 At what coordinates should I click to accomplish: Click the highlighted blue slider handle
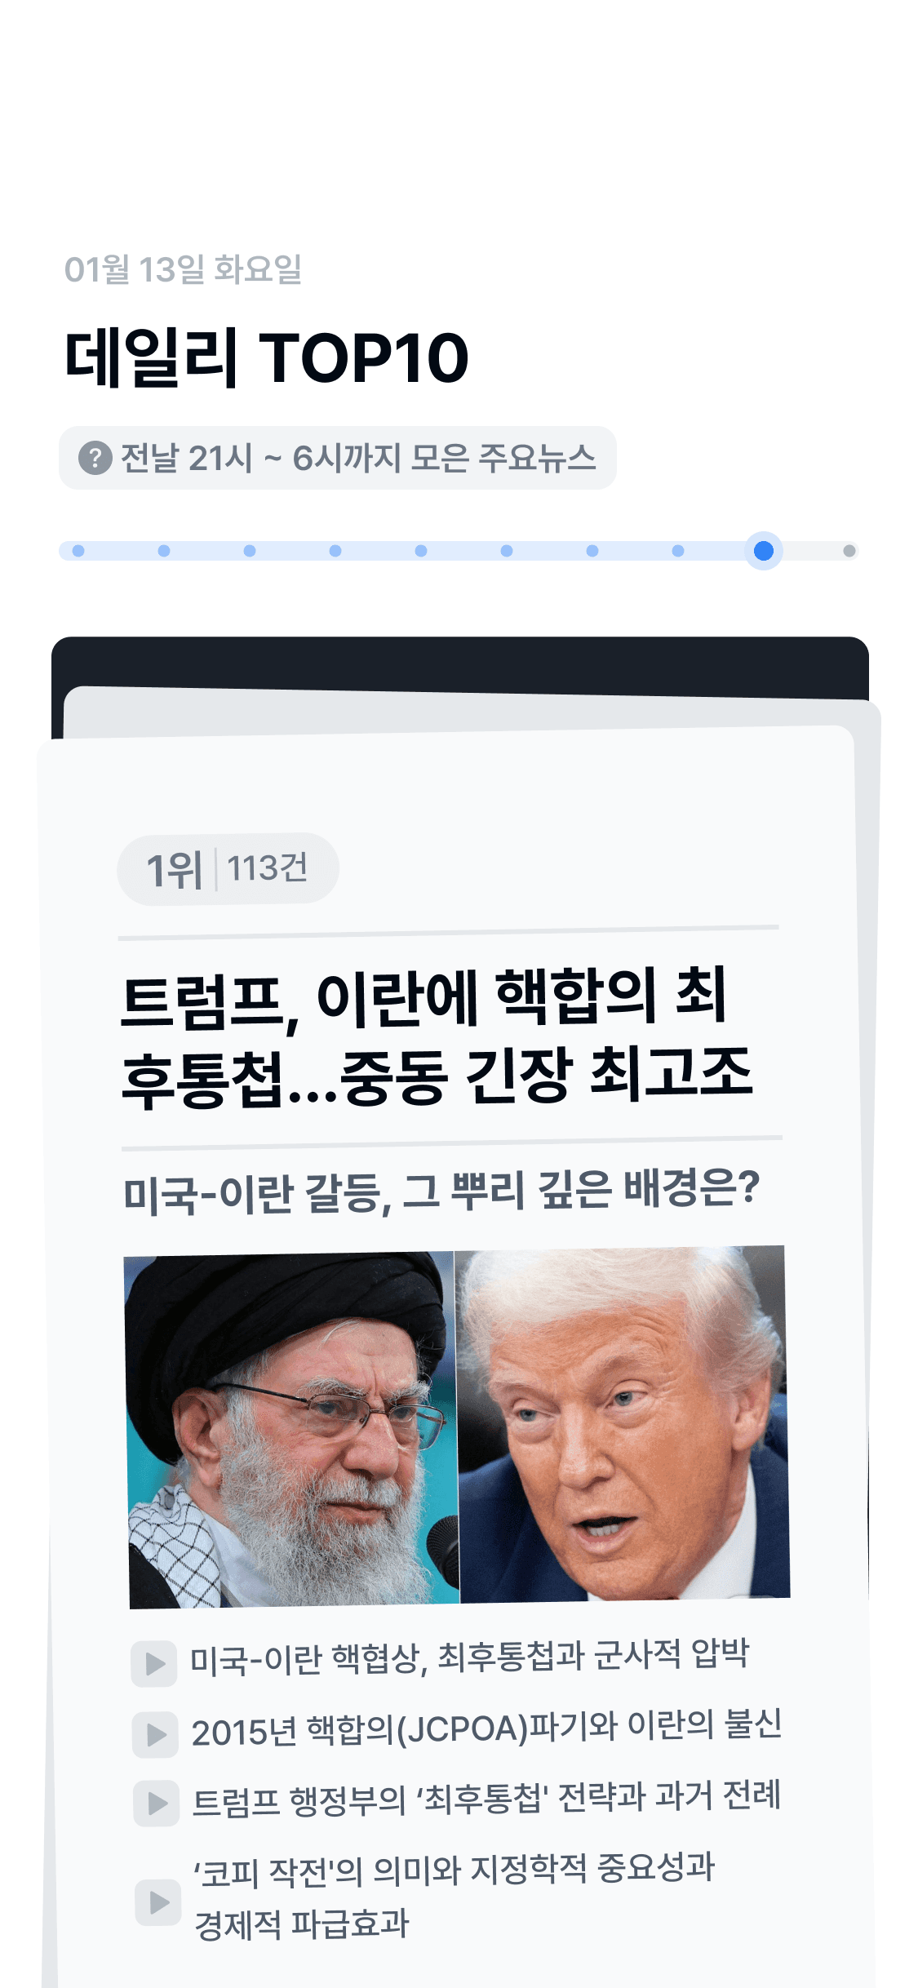click(x=764, y=551)
